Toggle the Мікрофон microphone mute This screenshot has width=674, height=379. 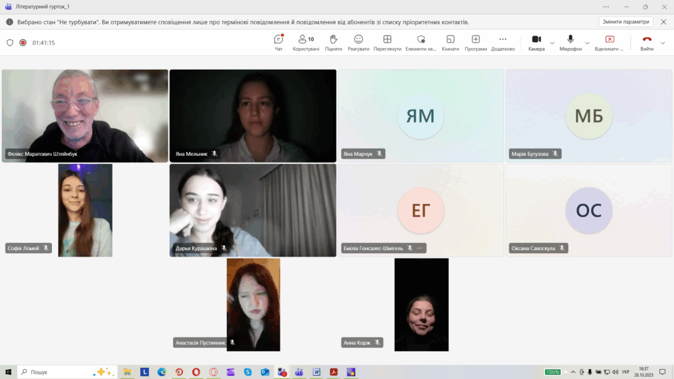click(570, 42)
